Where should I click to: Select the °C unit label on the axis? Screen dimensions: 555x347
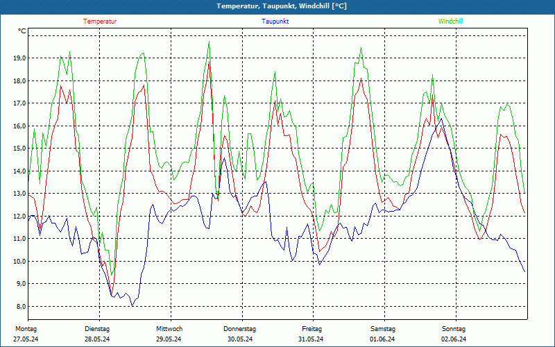[x=22, y=31]
